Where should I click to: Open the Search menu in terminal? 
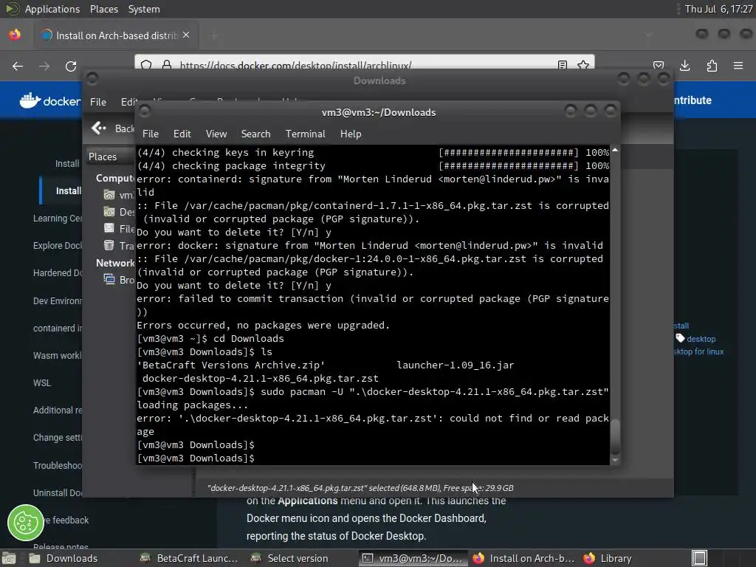coord(255,134)
